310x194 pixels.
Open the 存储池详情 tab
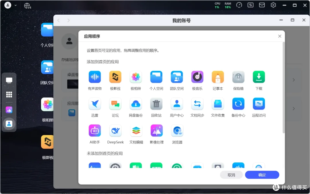pyautogui.click(x=70, y=59)
